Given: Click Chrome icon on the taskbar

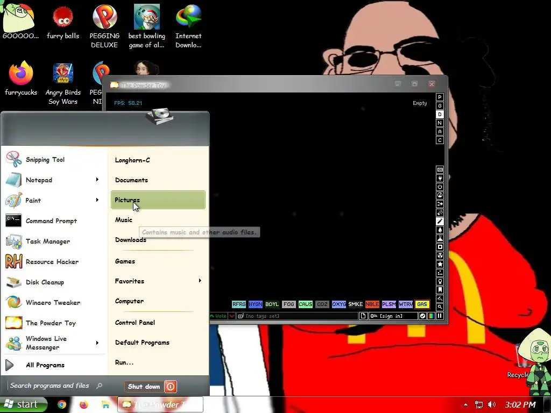Looking at the screenshot, I should (62, 404).
